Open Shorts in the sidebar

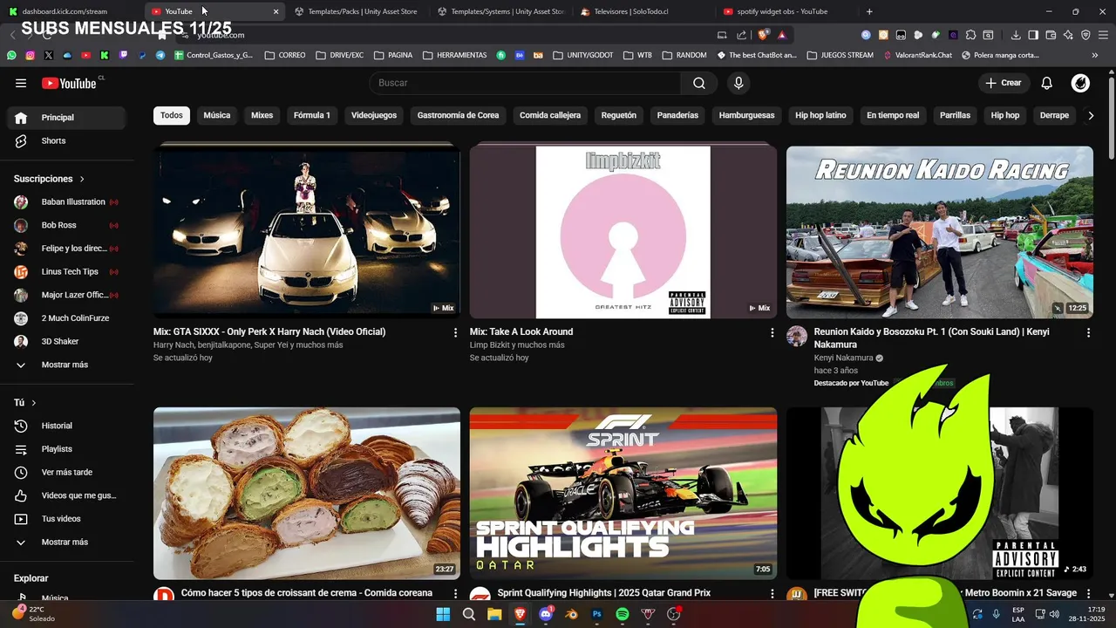pos(66,140)
